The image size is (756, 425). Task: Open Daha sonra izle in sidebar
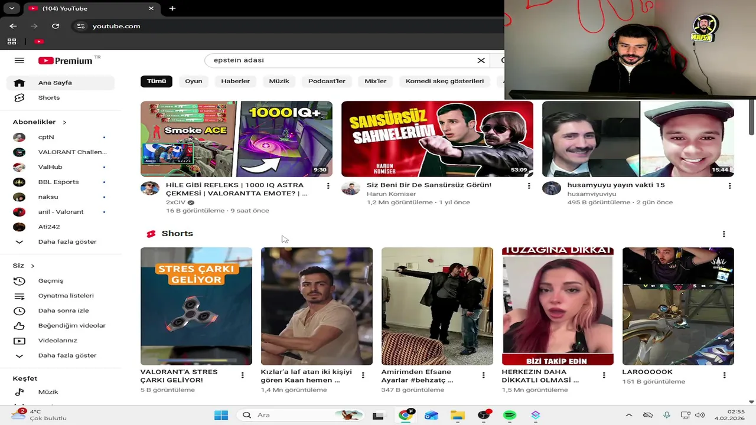[x=60, y=311]
